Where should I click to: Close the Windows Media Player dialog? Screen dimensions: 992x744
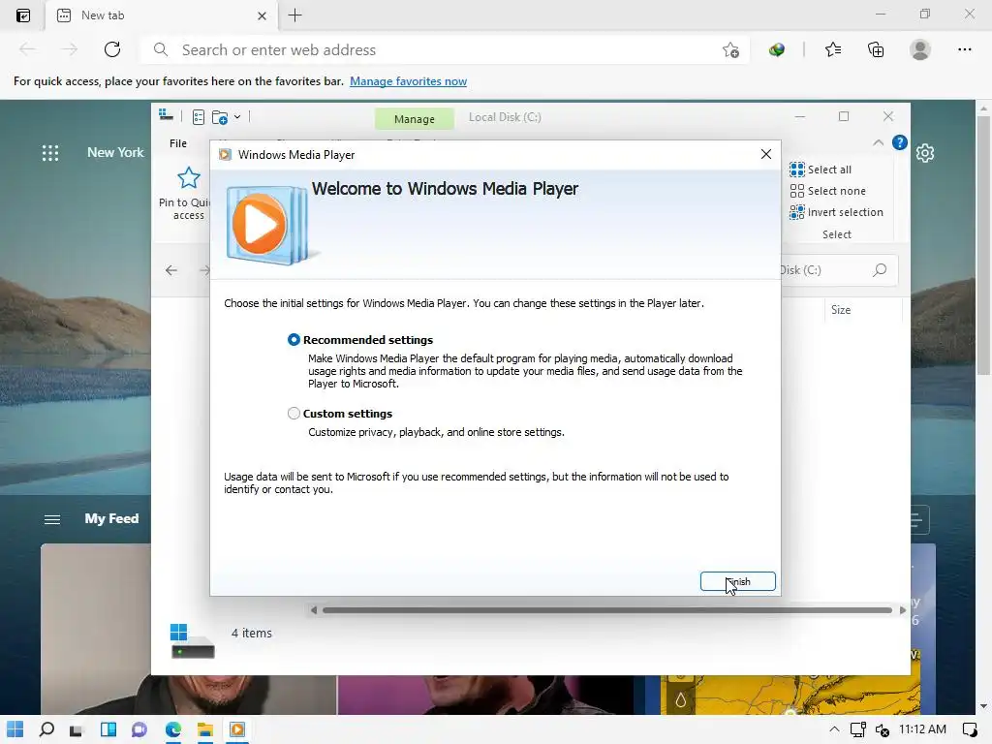766,154
